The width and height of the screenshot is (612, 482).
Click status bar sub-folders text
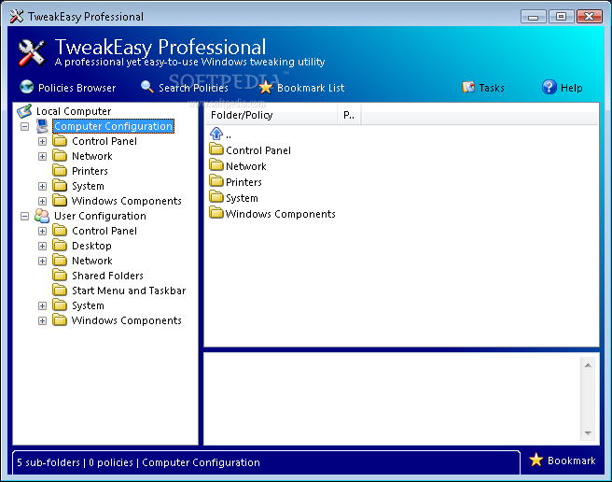49,462
